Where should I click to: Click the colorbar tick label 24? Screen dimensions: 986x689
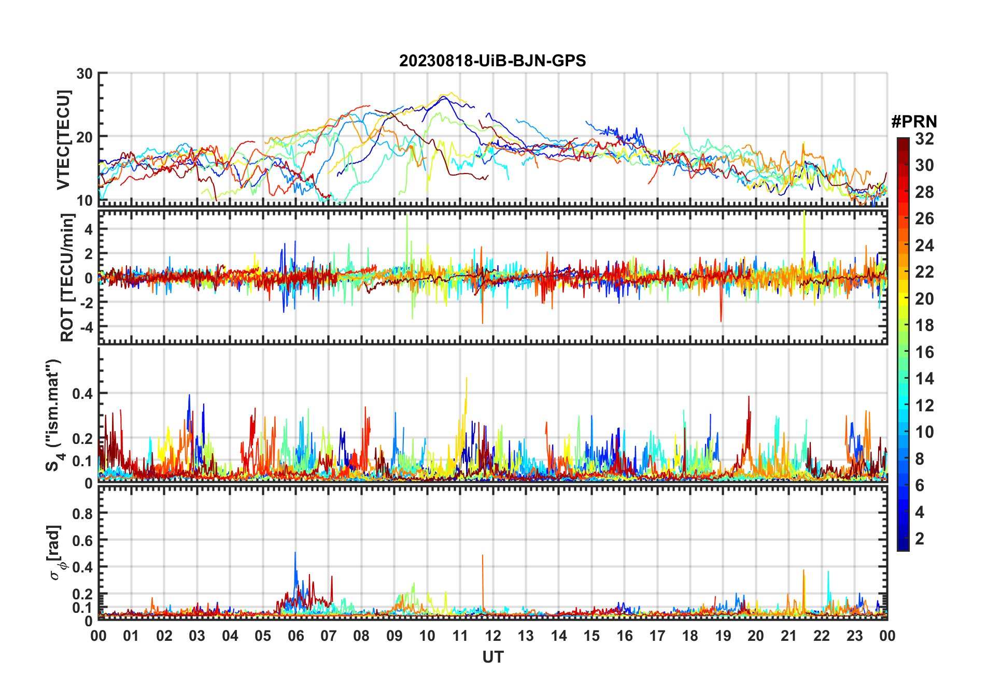tap(924, 246)
